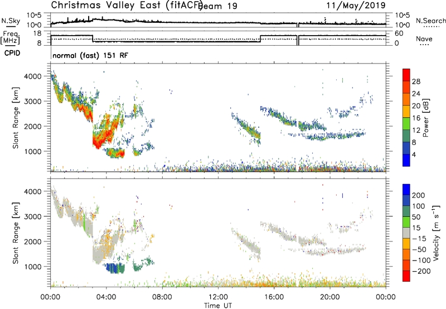Click the gray segment of Velocity colorbar
446x309 pixels.
406,233
